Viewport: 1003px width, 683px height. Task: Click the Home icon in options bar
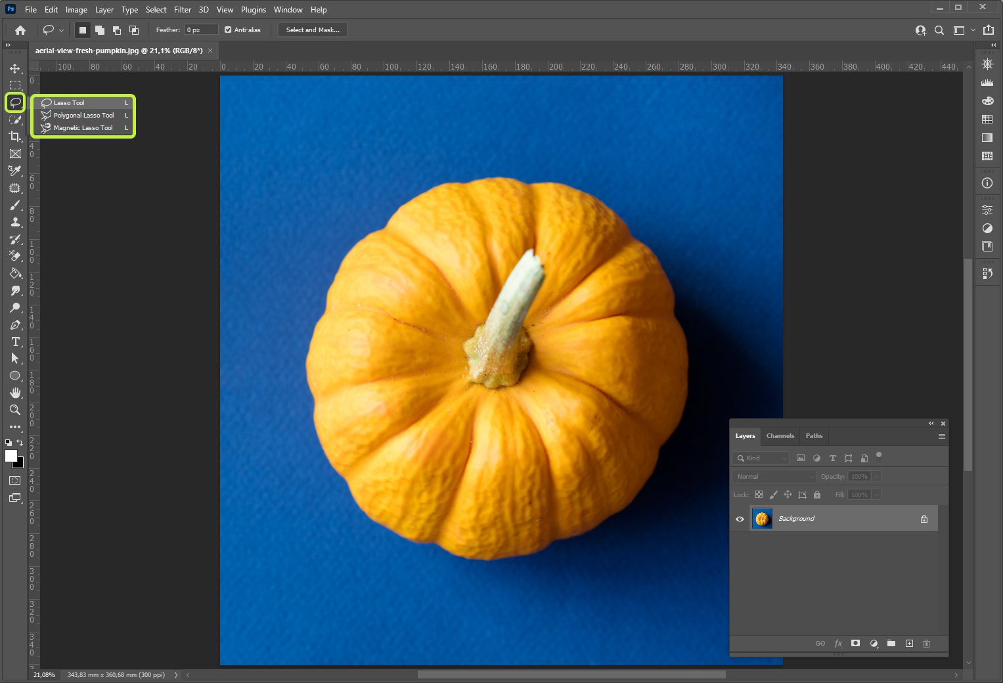(20, 30)
